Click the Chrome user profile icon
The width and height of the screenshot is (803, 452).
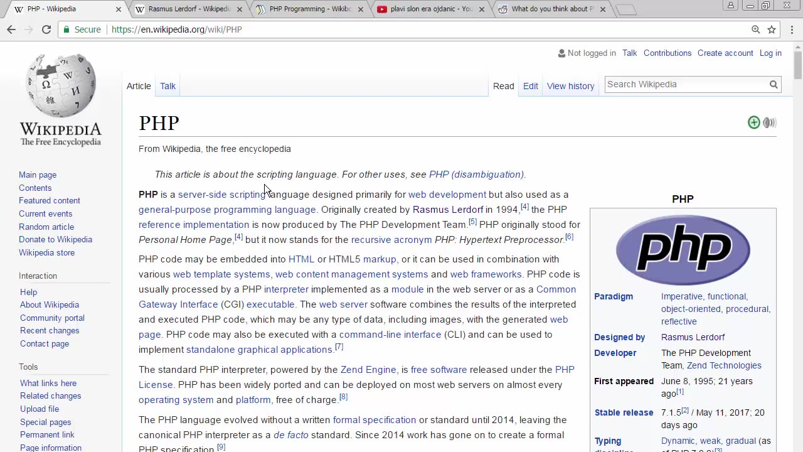coord(730,6)
